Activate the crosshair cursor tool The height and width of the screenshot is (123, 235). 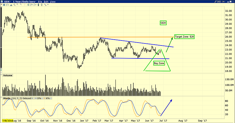pyautogui.click(x=24, y=5)
